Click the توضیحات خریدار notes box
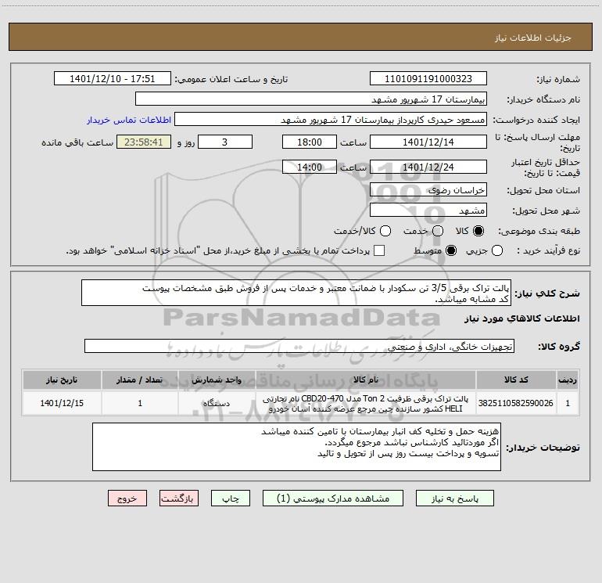Viewport: 602px width, 583px height. [x=296, y=447]
